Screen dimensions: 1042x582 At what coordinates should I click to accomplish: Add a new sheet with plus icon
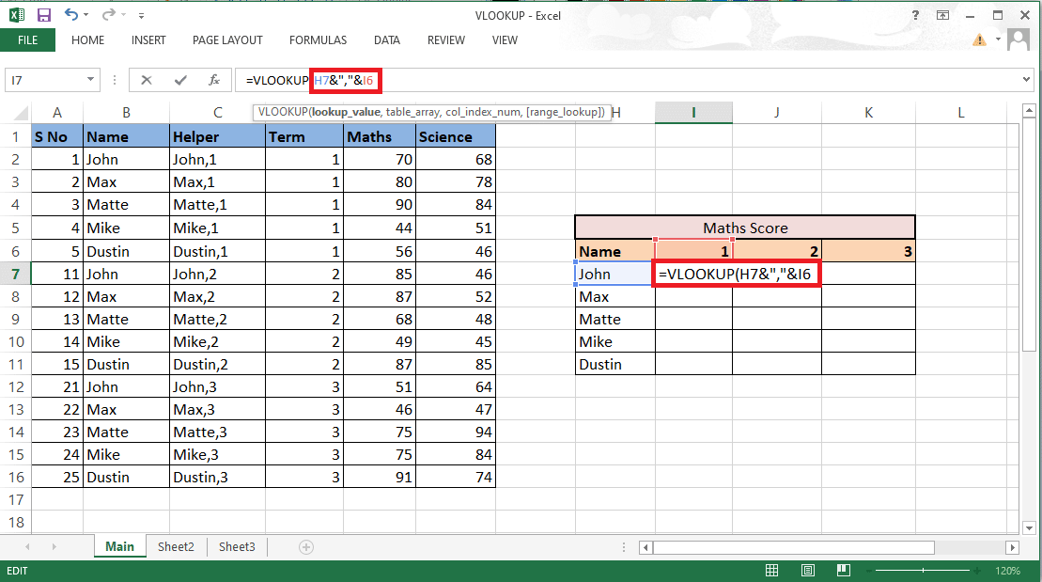[x=305, y=546]
